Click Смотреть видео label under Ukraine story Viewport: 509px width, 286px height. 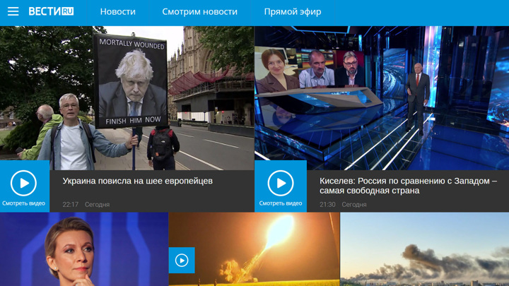tap(23, 203)
